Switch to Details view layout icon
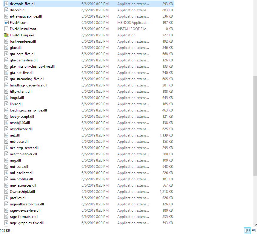Viewport: 257px width, 234px height. tap(247, 230)
